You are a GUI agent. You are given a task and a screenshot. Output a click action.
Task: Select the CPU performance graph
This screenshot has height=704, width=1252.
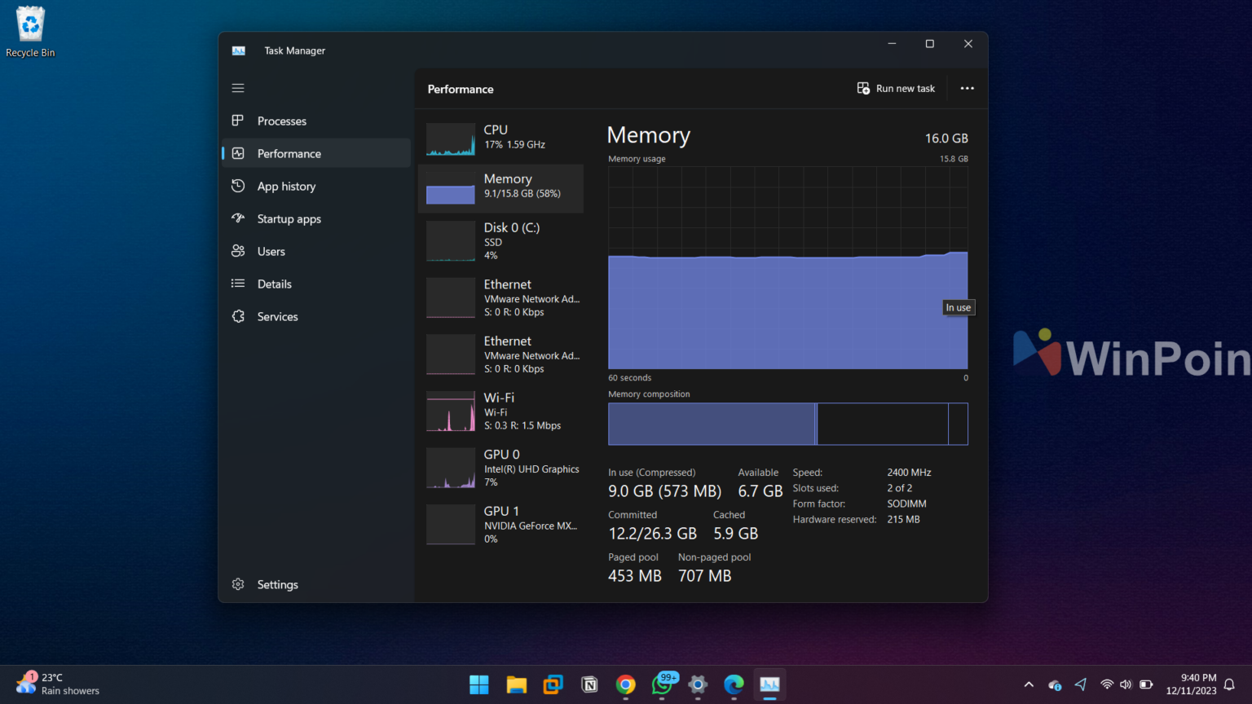click(x=500, y=139)
